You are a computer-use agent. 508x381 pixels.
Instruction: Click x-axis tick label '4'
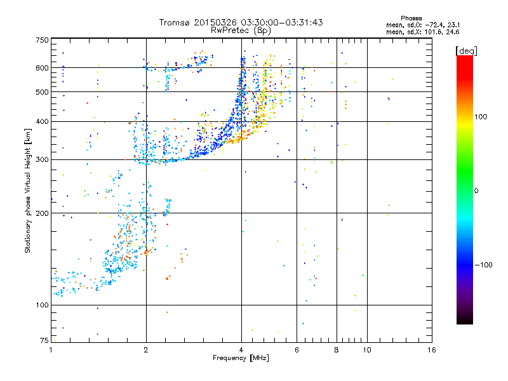(x=241, y=350)
